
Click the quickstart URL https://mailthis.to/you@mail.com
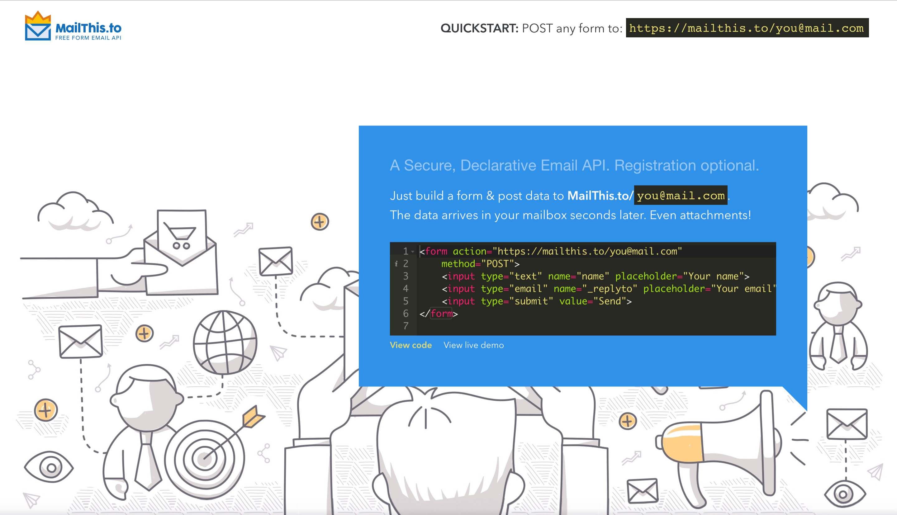[x=747, y=28]
